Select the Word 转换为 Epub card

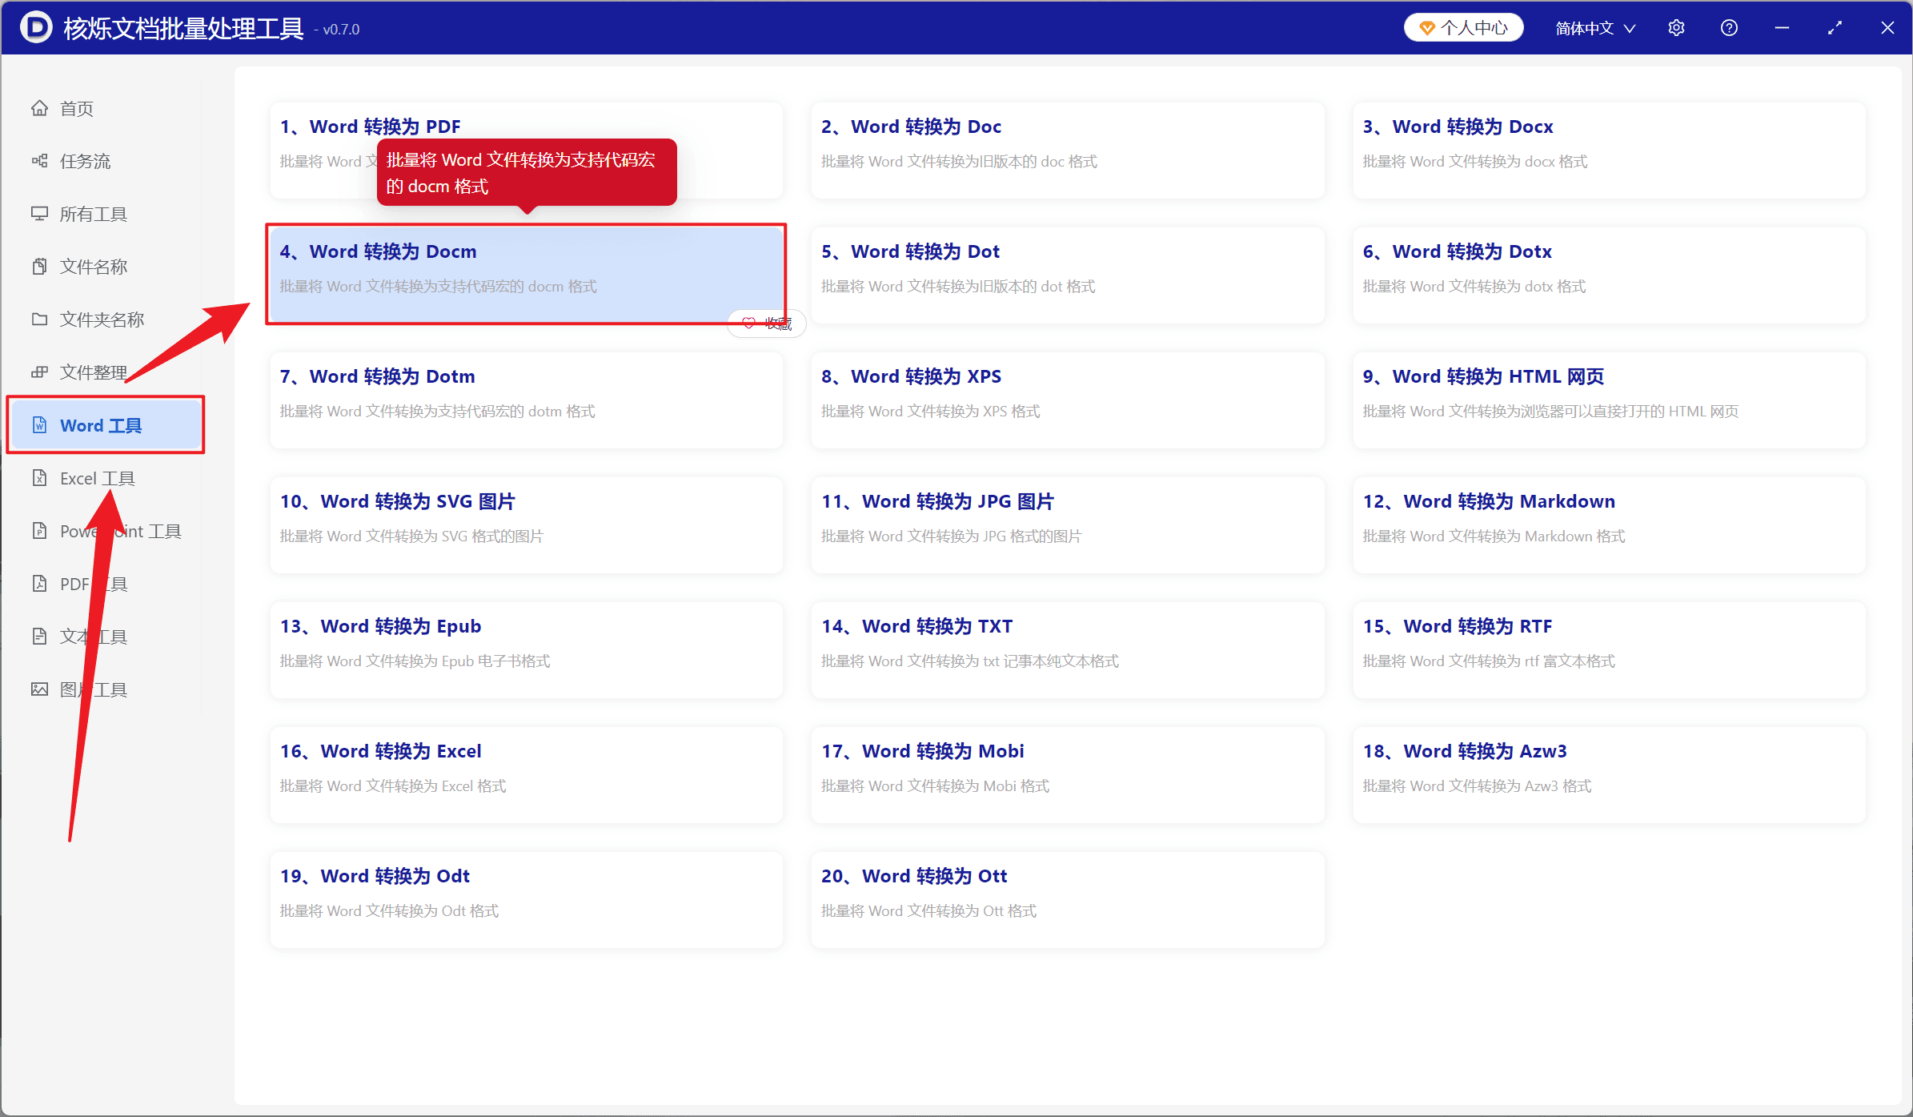pyautogui.click(x=526, y=649)
